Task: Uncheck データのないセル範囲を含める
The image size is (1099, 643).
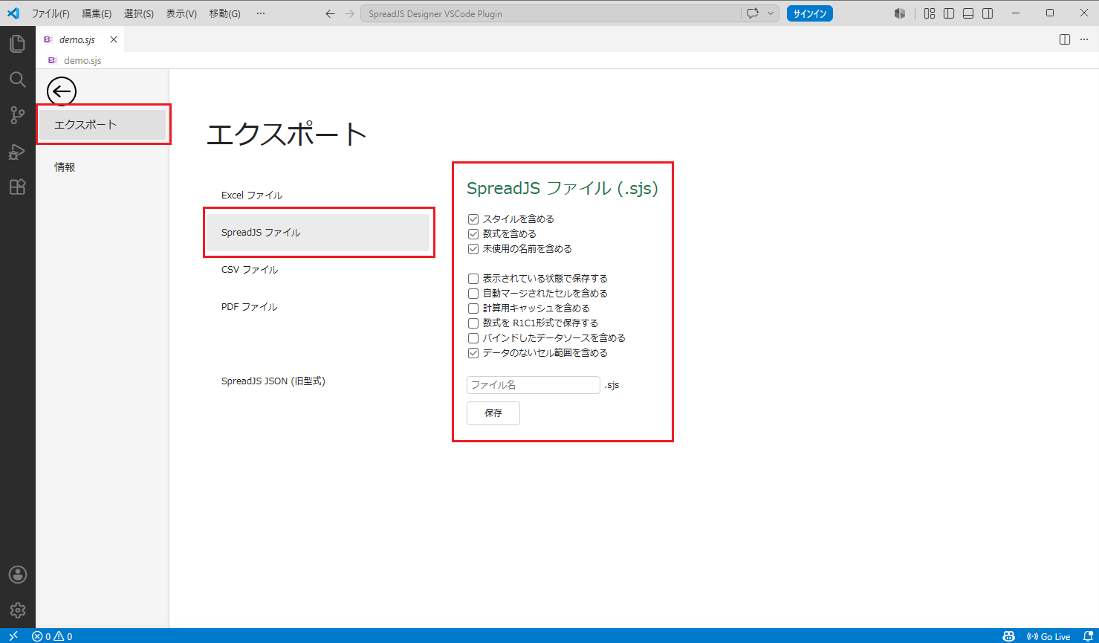Action: click(473, 353)
